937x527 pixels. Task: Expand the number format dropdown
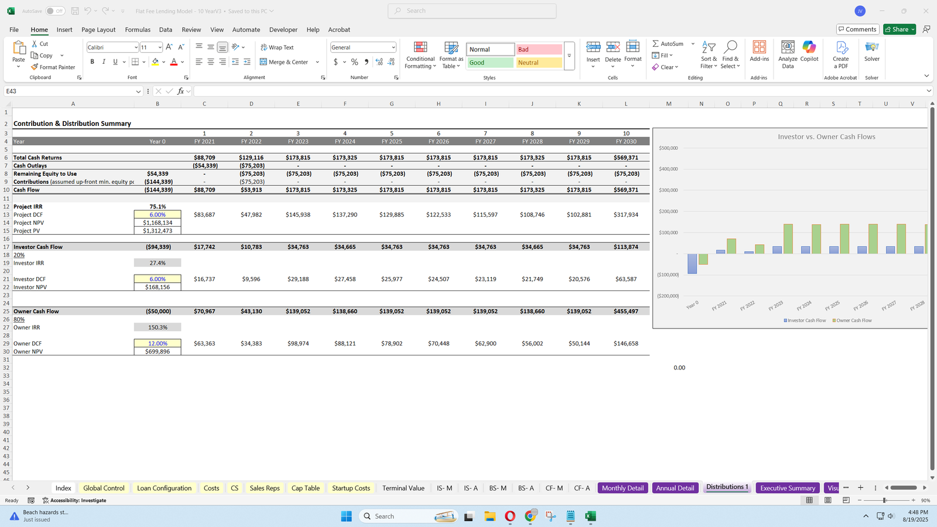pyautogui.click(x=393, y=47)
